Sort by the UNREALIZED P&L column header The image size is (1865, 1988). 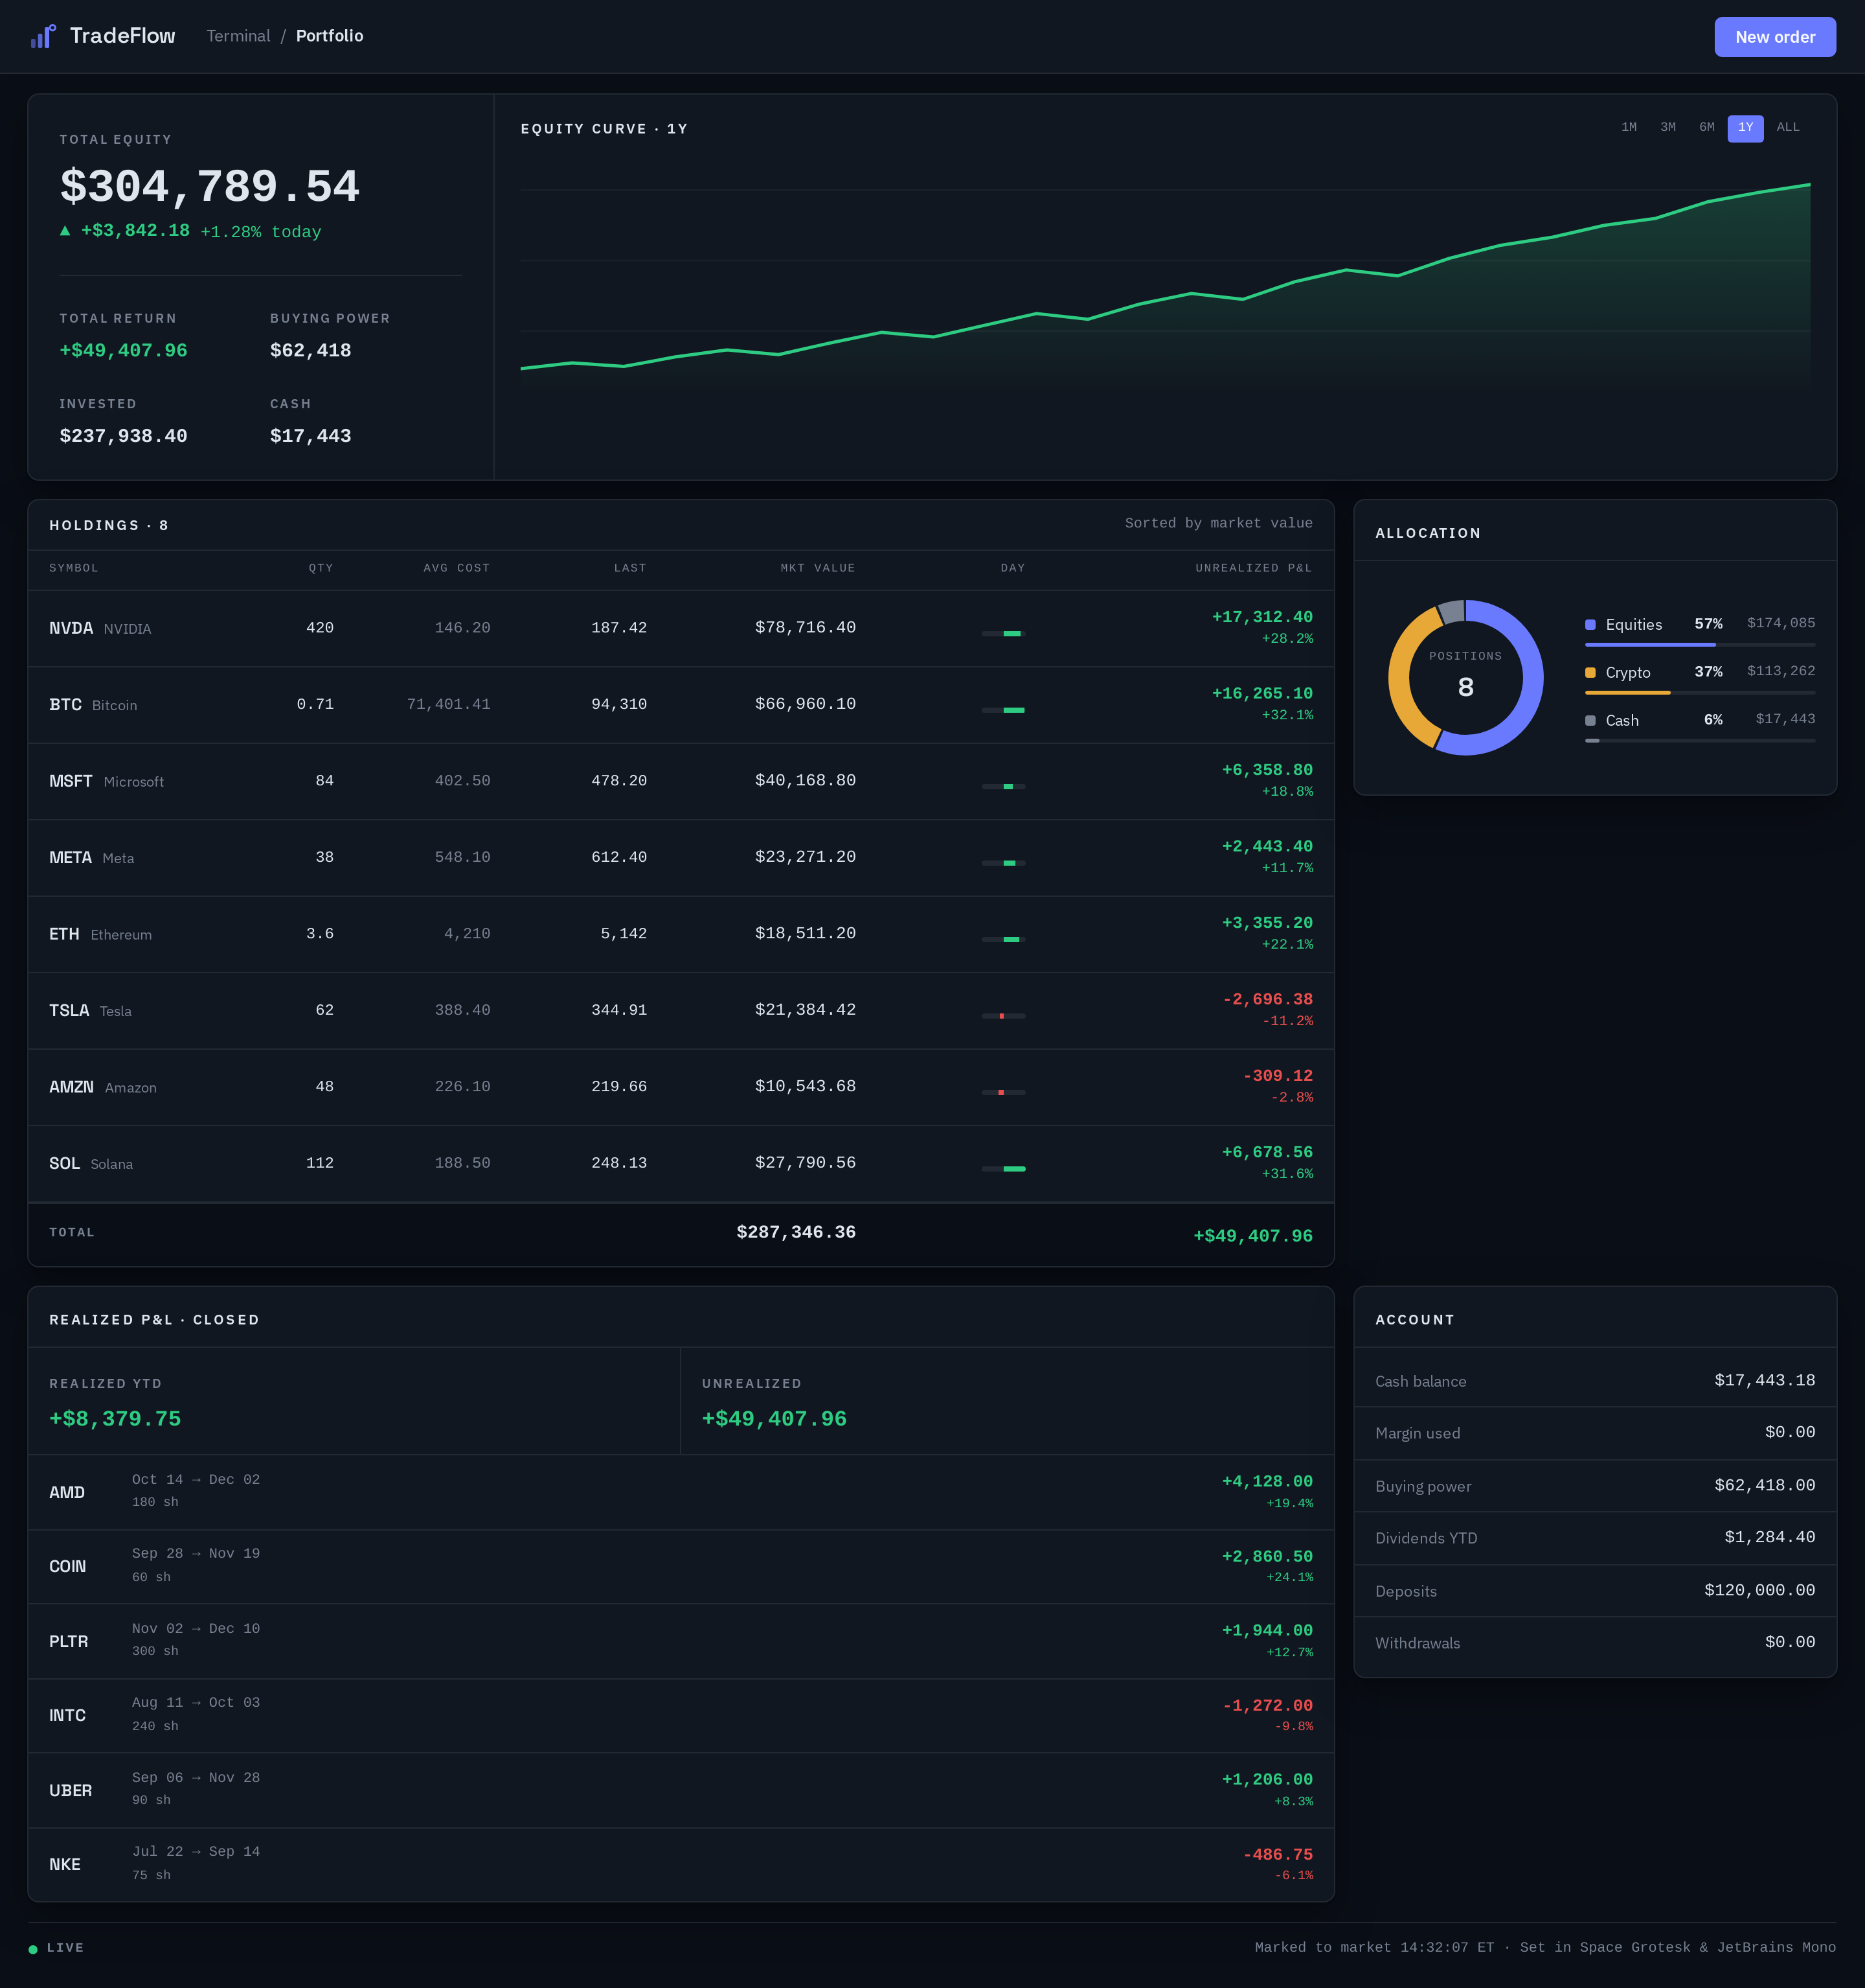[1253, 568]
